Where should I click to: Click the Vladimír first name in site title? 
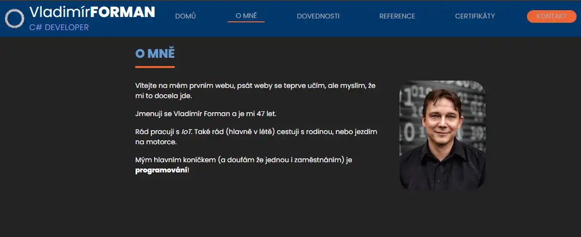(59, 12)
